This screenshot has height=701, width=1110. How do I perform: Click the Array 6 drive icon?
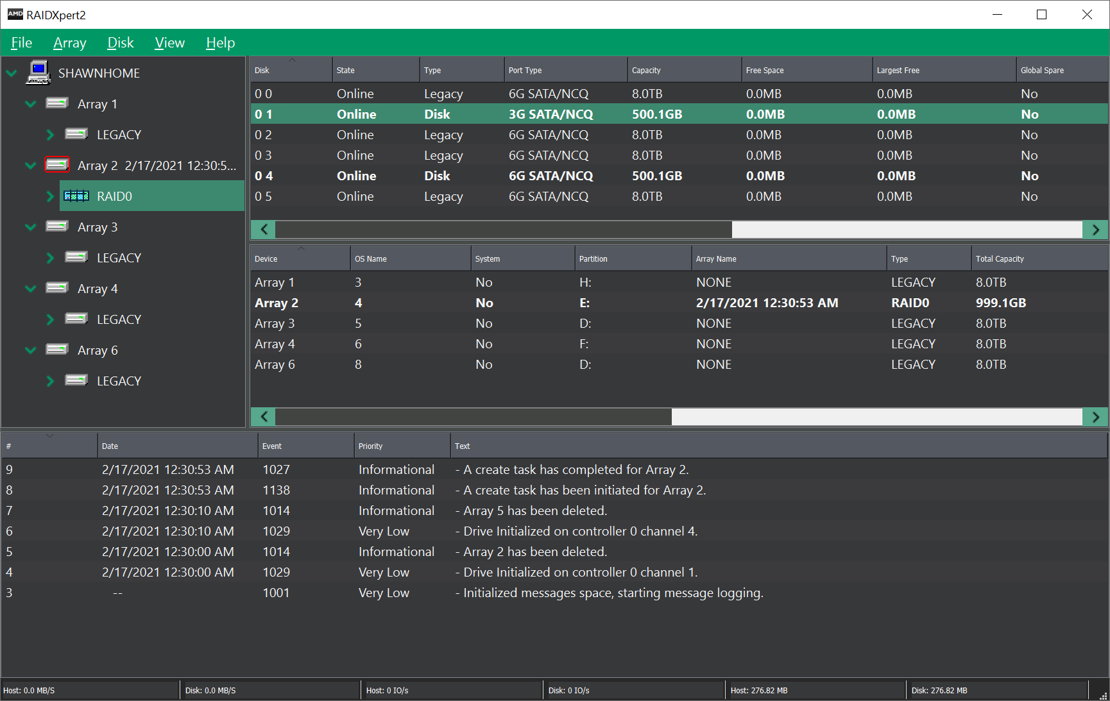(x=57, y=350)
